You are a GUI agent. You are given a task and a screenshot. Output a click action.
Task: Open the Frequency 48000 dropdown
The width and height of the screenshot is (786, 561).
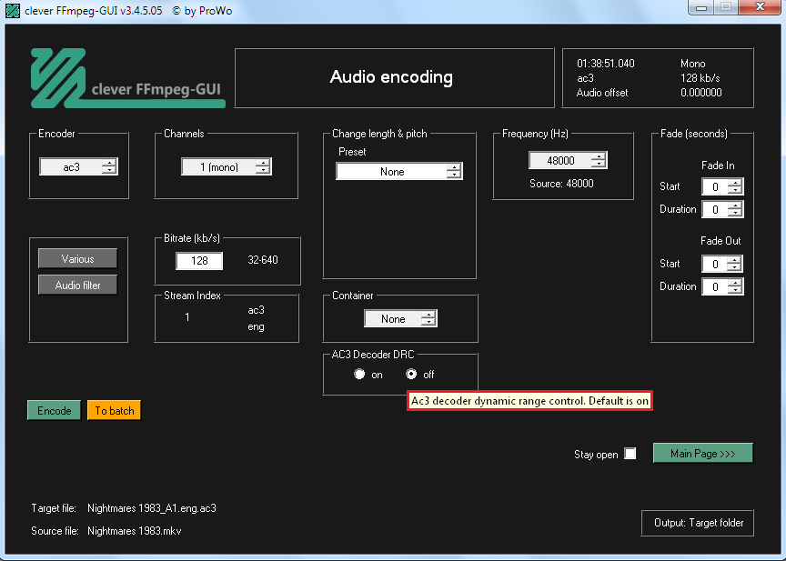pos(568,160)
